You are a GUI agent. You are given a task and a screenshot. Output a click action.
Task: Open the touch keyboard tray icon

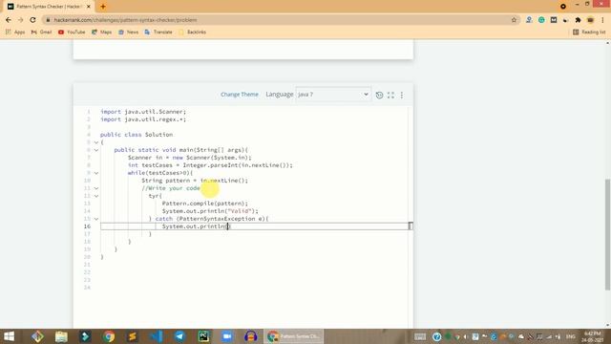coord(420,336)
